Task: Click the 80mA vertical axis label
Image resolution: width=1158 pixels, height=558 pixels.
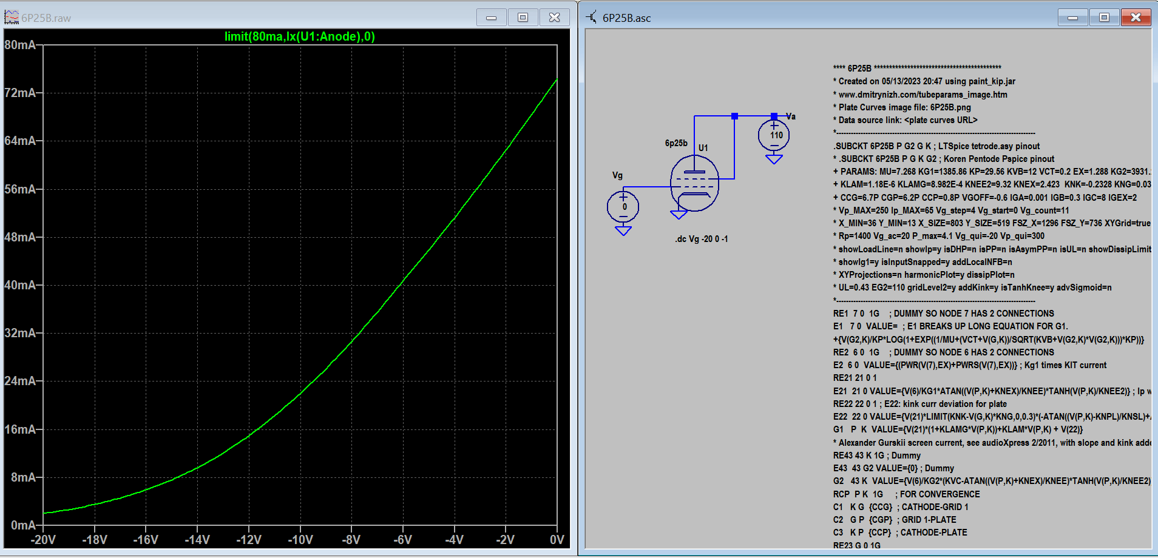Action: pos(20,45)
